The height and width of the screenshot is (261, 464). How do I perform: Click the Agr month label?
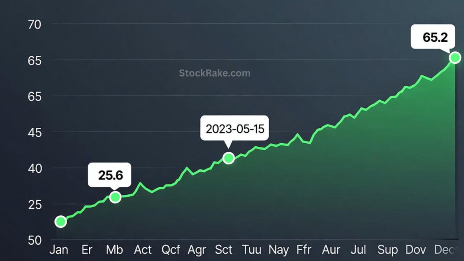(x=197, y=250)
